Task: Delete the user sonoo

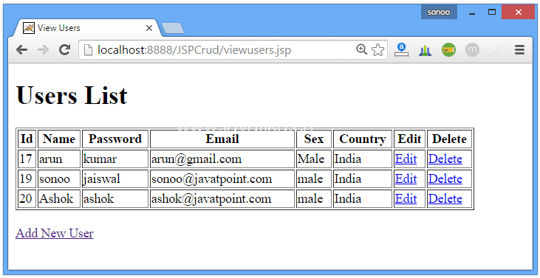Action: click(x=445, y=178)
